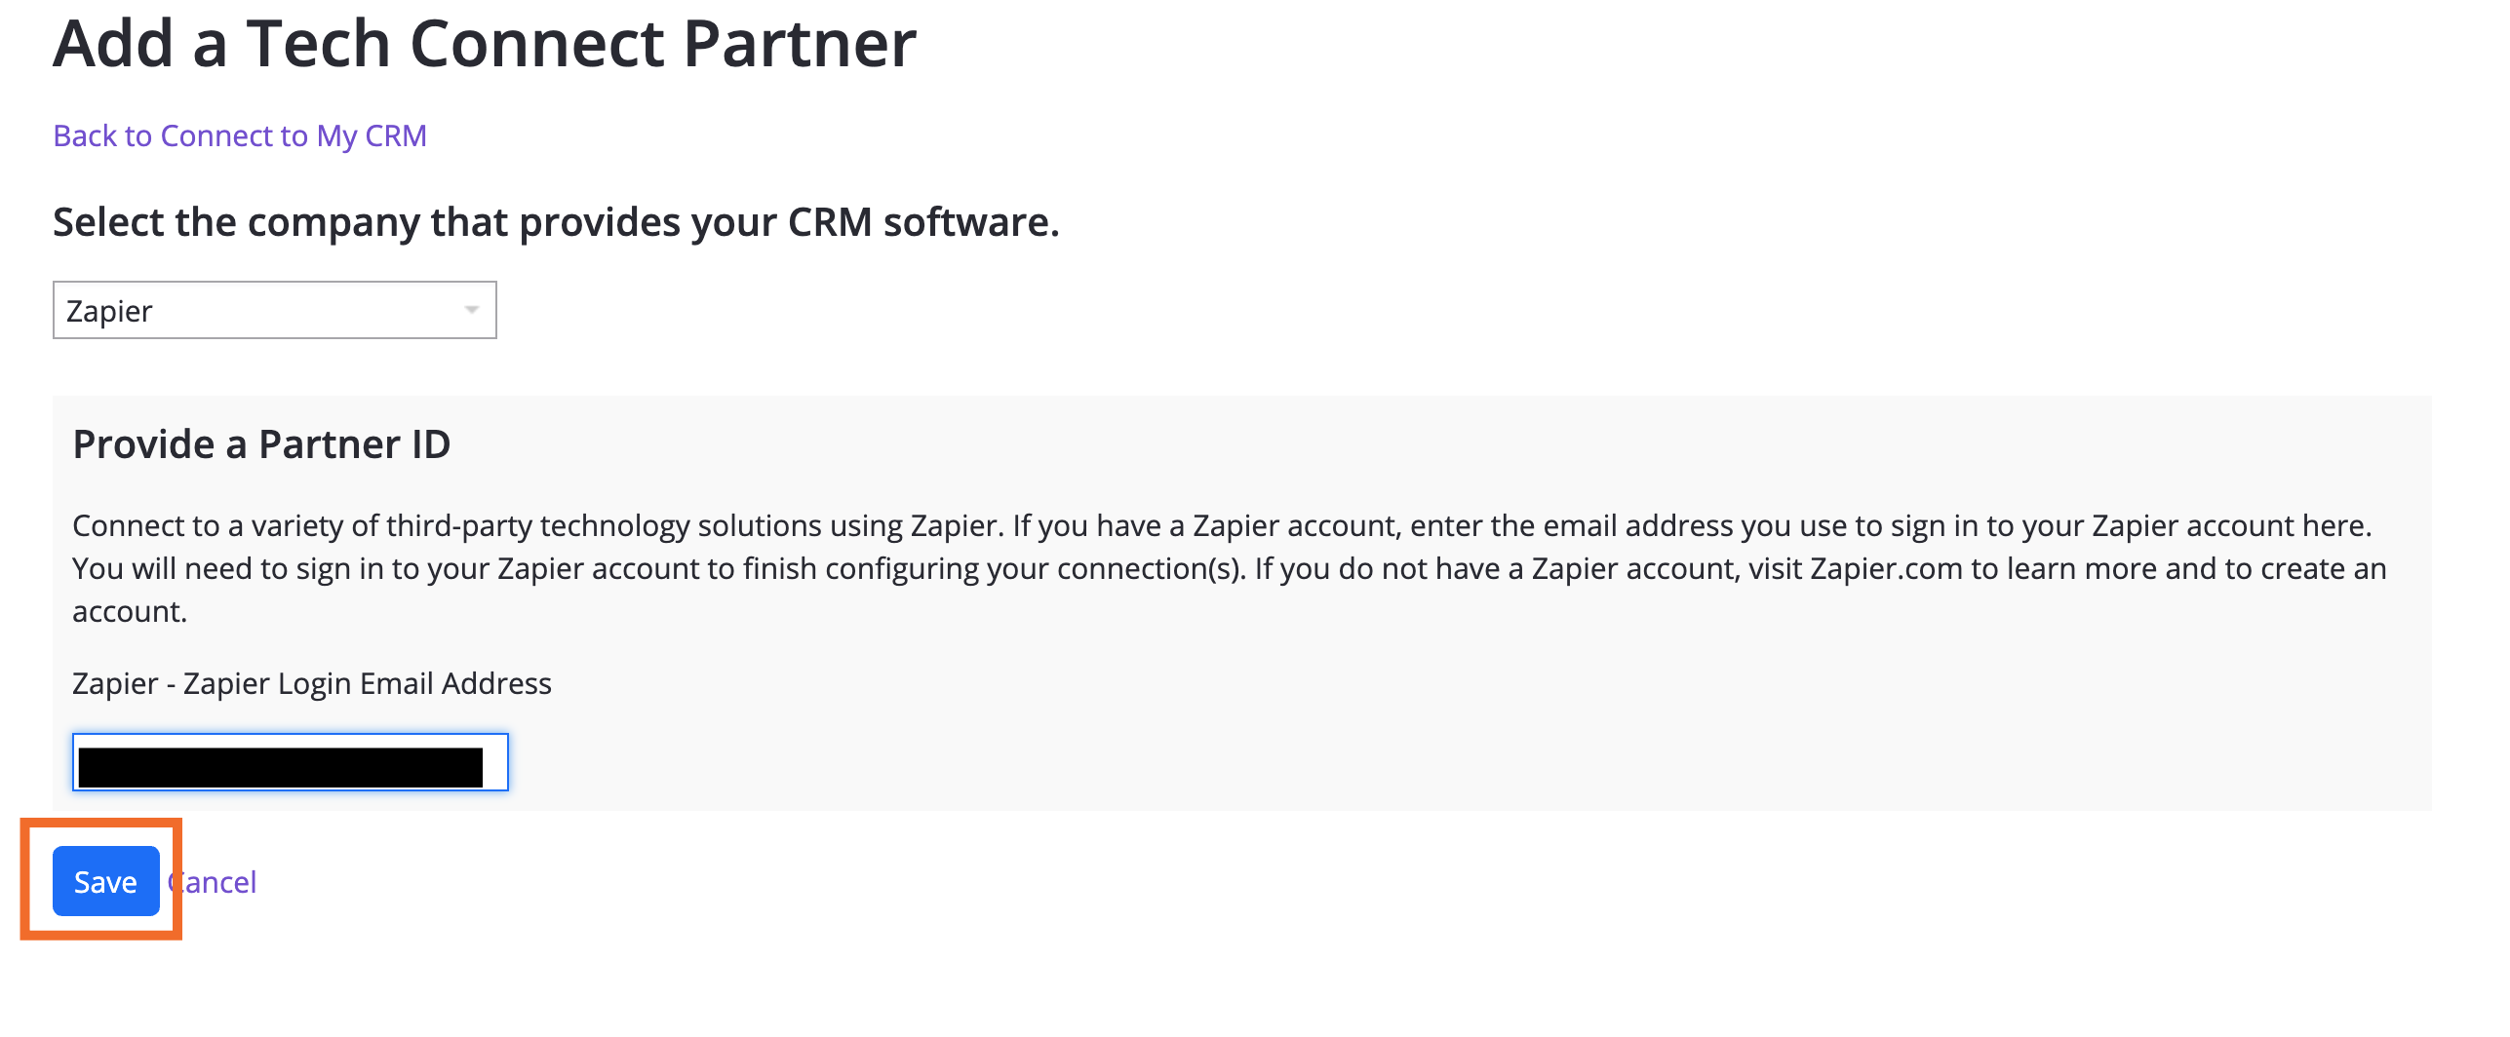
Task: Click the word "Partner" in the page title
Action: pyautogui.click(x=800, y=44)
